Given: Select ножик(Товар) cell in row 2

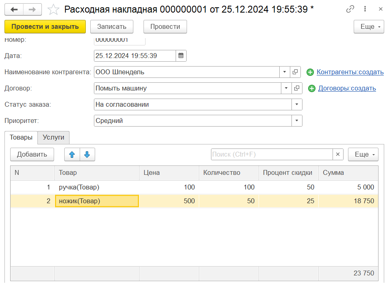Looking at the screenshot, I should pyautogui.click(x=97, y=201).
